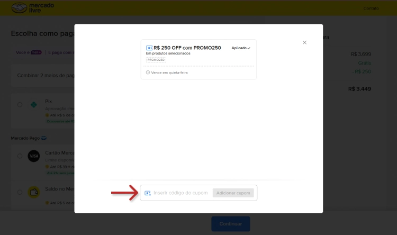Image resolution: width=397 pixels, height=235 pixels.
Task: Click the Combinar 2 meios de pagamento option
Action: (x=42, y=76)
